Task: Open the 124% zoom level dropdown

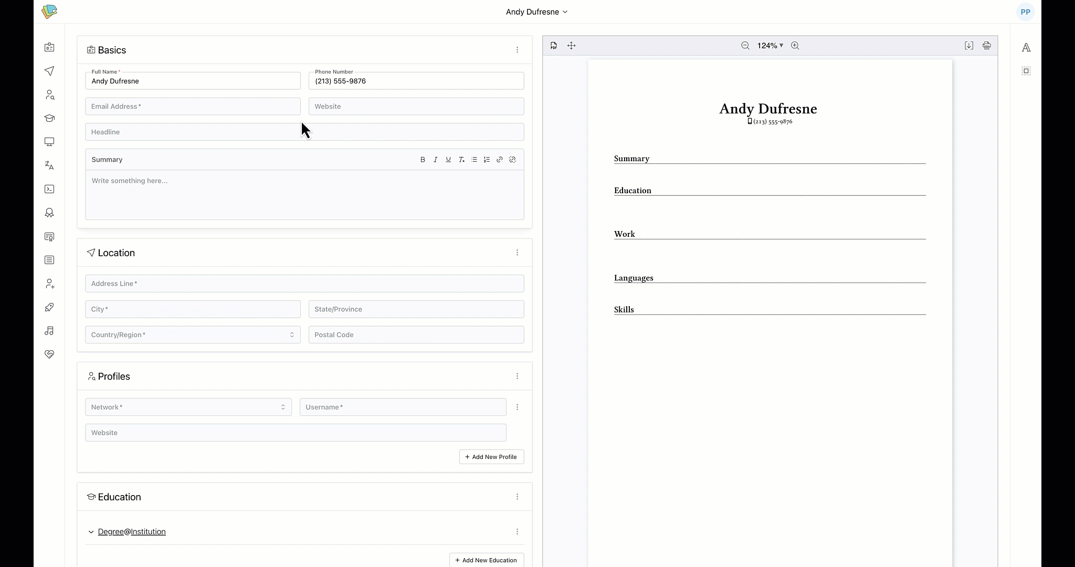Action: (770, 46)
